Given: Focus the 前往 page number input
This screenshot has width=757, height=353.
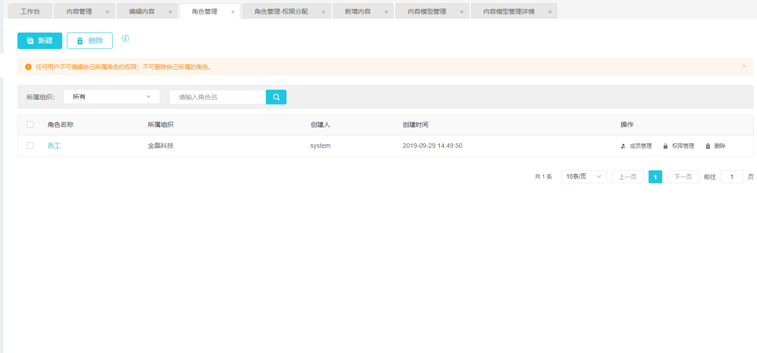Looking at the screenshot, I should 732,177.
